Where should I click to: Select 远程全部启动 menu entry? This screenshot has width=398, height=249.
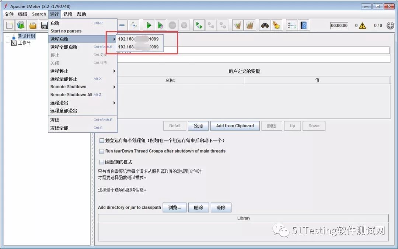83,47
